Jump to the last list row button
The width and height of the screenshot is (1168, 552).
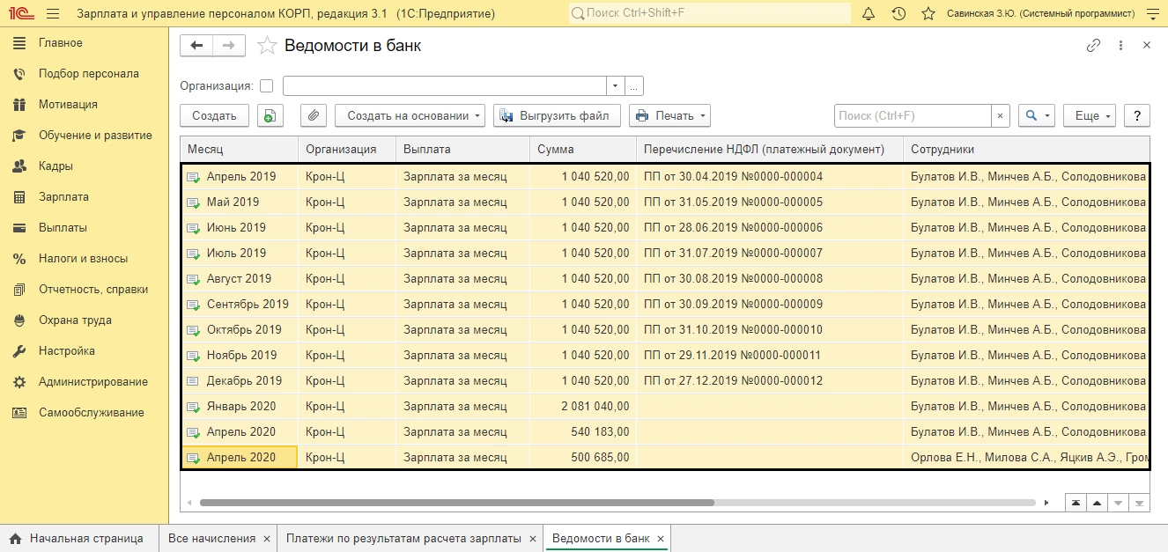1140,503
